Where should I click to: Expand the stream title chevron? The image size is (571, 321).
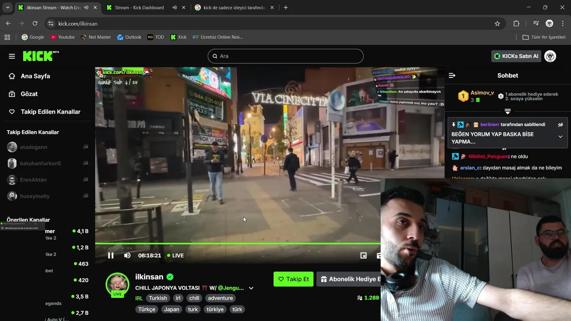[251, 288]
